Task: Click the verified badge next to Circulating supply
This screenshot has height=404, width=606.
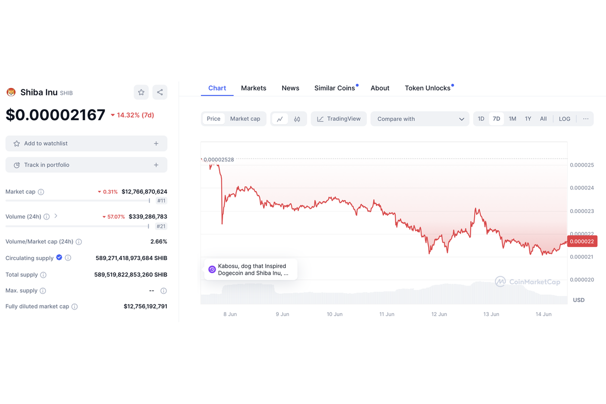Action: [x=59, y=258]
